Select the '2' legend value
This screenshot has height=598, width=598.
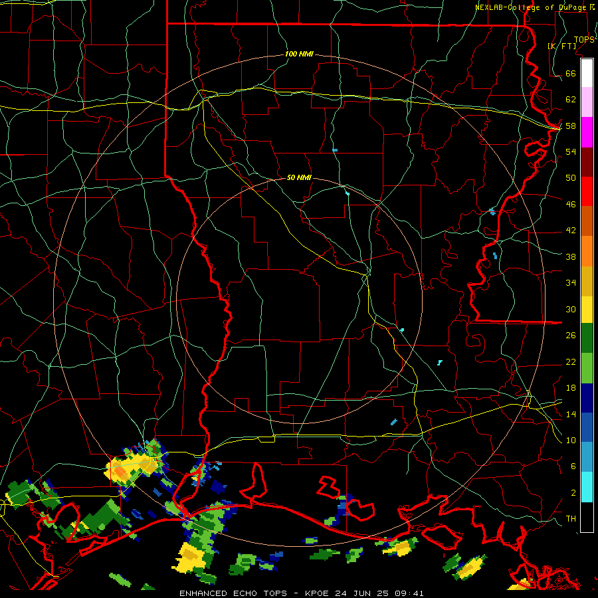(573, 493)
